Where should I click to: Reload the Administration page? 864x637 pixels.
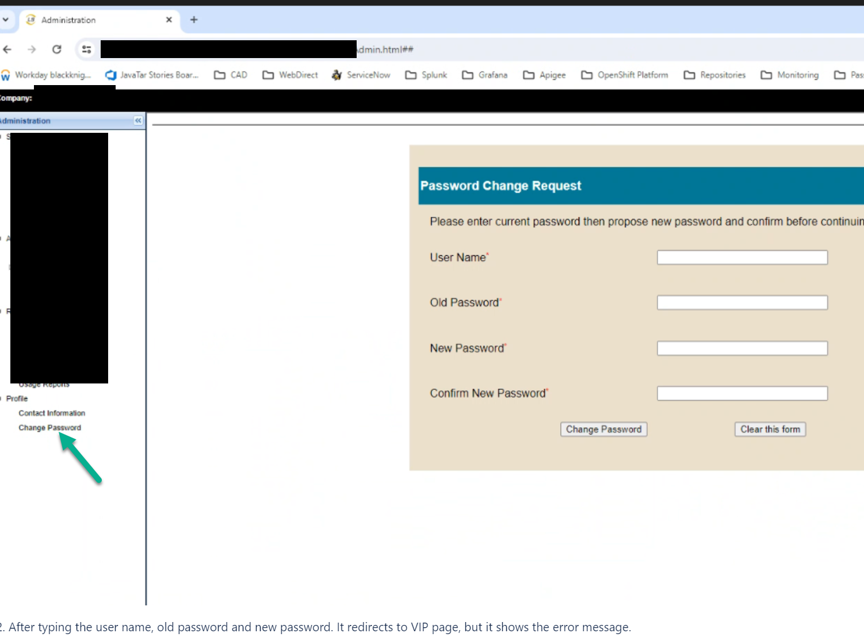point(56,49)
